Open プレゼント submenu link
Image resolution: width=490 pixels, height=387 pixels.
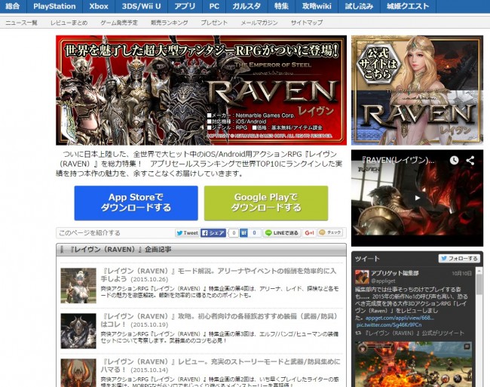tap(214, 23)
